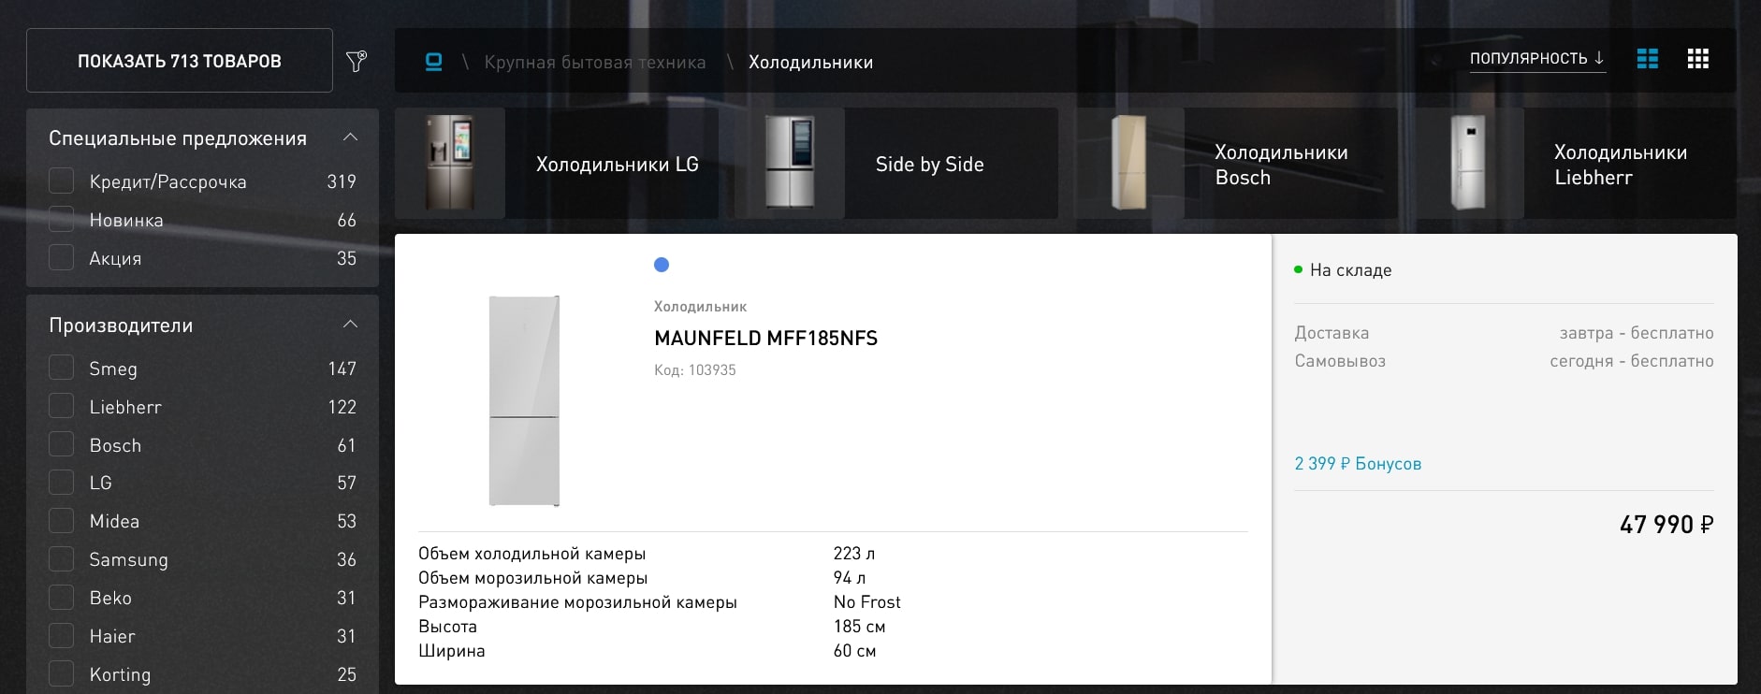The image size is (1761, 694).
Task: Select the blue color swatch dot
Action: pos(662,265)
